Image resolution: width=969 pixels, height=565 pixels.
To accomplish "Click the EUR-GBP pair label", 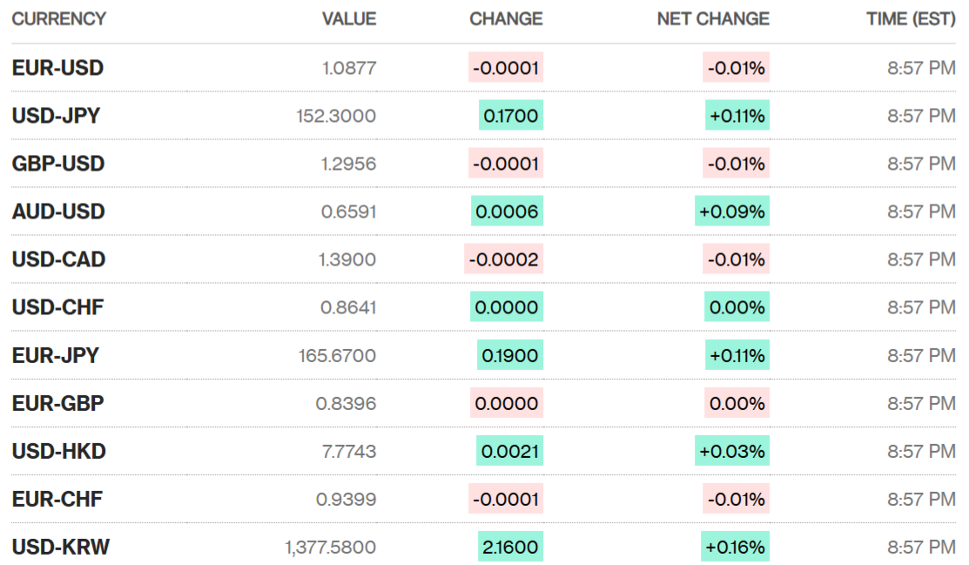I will (57, 403).
